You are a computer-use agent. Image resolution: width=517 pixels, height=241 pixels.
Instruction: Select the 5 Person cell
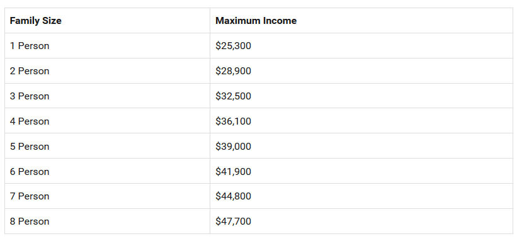click(x=107, y=146)
